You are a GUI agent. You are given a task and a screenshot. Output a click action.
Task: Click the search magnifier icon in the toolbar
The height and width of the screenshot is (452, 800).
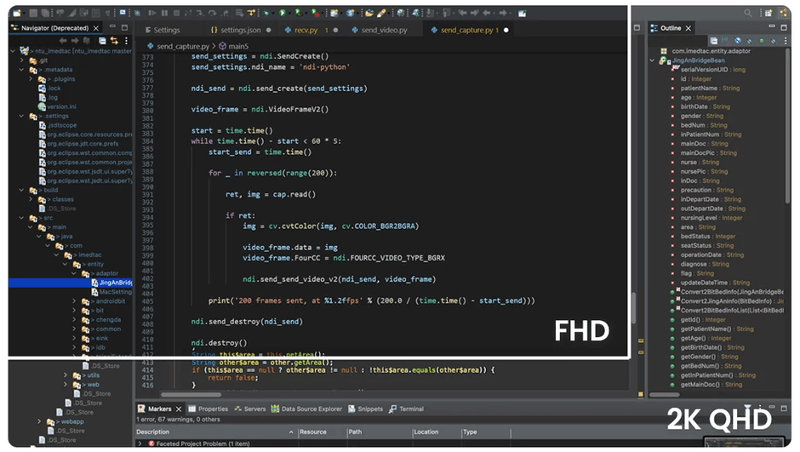[748, 14]
